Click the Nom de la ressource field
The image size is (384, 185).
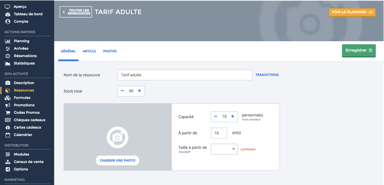coord(185,75)
